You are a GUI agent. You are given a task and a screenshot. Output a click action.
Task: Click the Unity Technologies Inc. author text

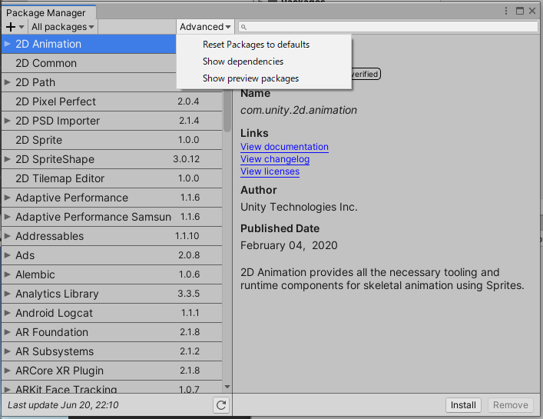coord(299,207)
